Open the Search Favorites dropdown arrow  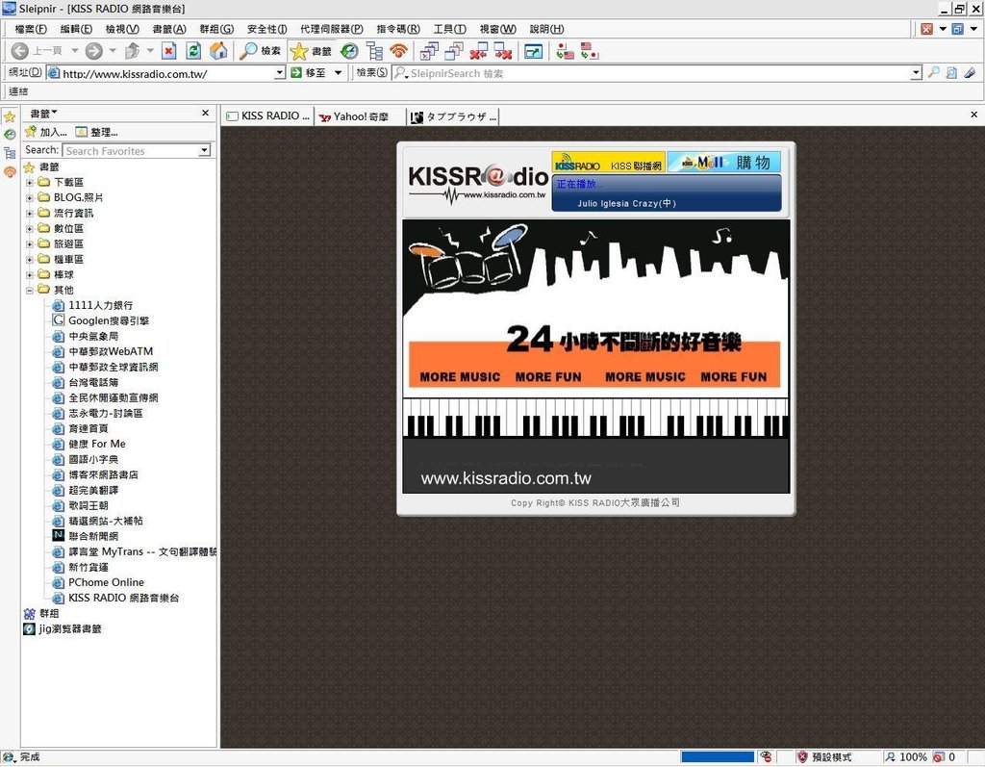(204, 151)
